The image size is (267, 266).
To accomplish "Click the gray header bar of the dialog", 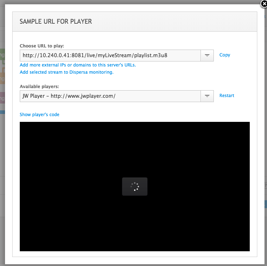I will click(x=172, y=22).
